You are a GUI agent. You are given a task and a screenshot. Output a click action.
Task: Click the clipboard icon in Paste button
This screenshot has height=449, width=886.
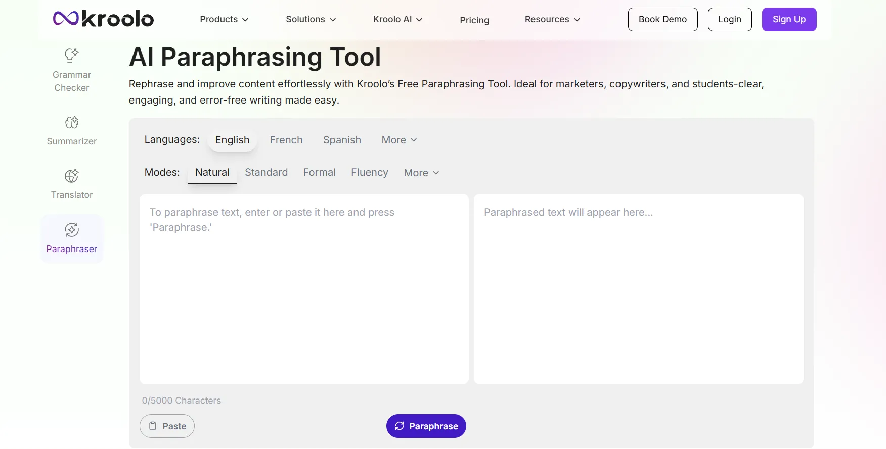153,426
